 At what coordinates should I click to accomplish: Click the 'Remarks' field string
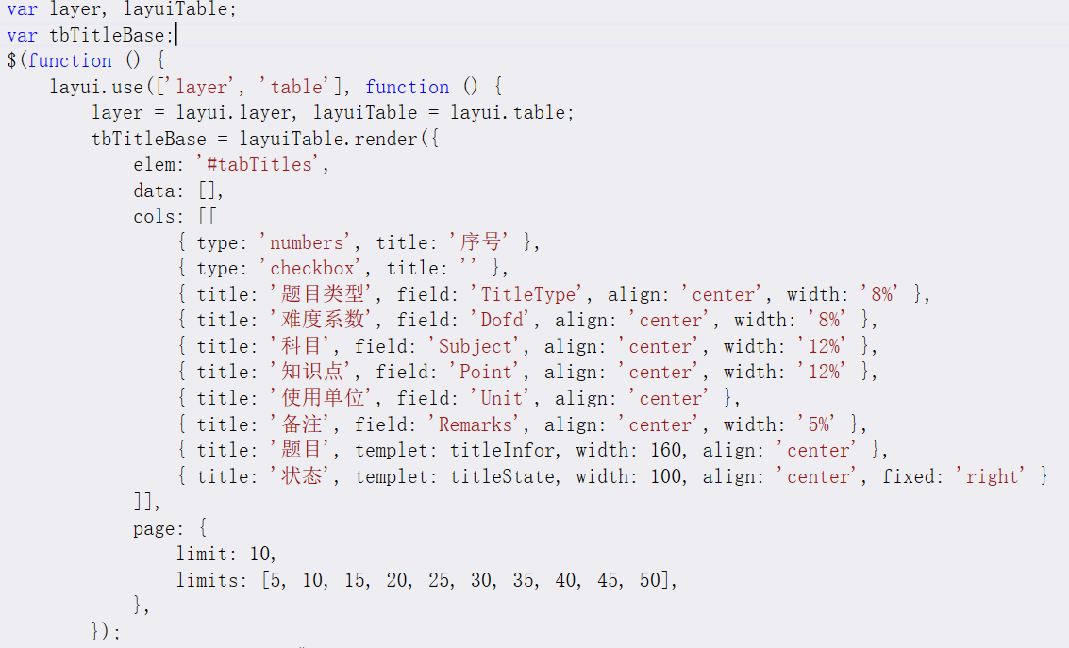tap(476, 424)
